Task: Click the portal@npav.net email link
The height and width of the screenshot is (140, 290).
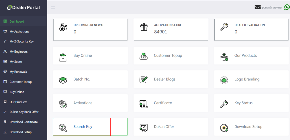Action: (x=272, y=8)
